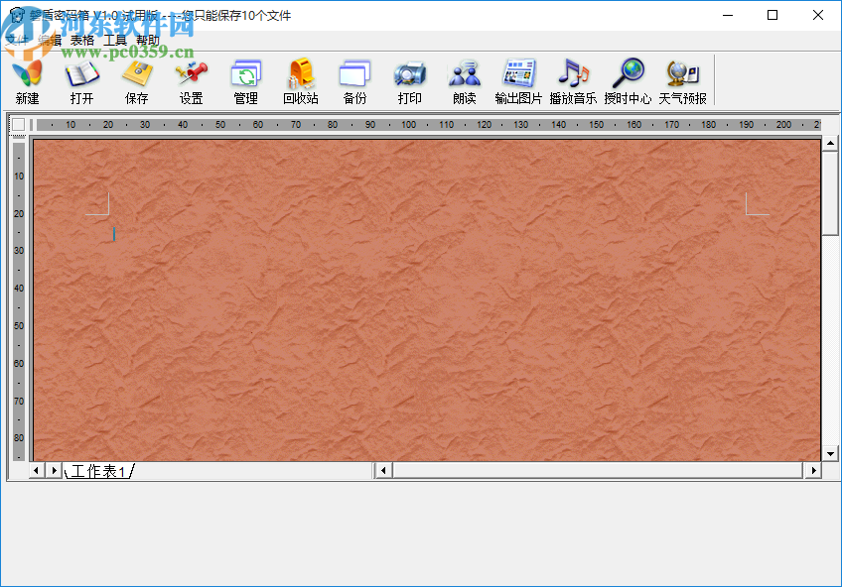Maximize the window

coord(772,15)
